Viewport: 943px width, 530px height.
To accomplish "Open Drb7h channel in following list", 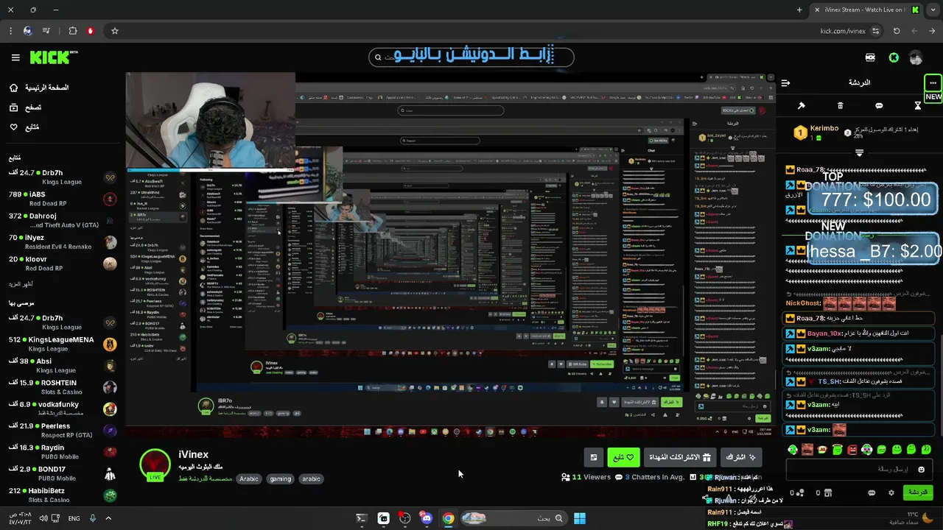I will pos(62,177).
